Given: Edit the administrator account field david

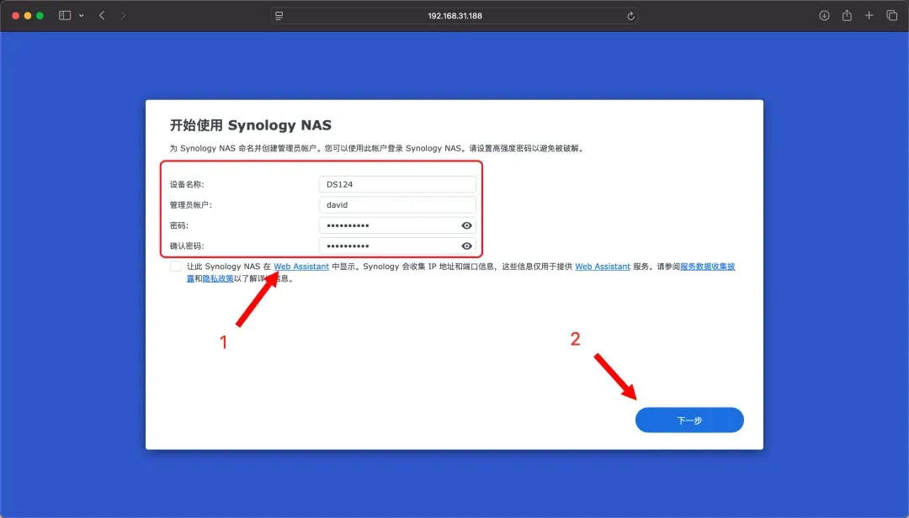Looking at the screenshot, I should pyautogui.click(x=397, y=204).
